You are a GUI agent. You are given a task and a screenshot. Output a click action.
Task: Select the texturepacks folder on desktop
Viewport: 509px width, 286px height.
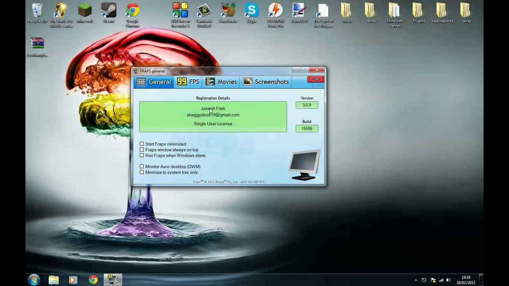click(x=443, y=13)
